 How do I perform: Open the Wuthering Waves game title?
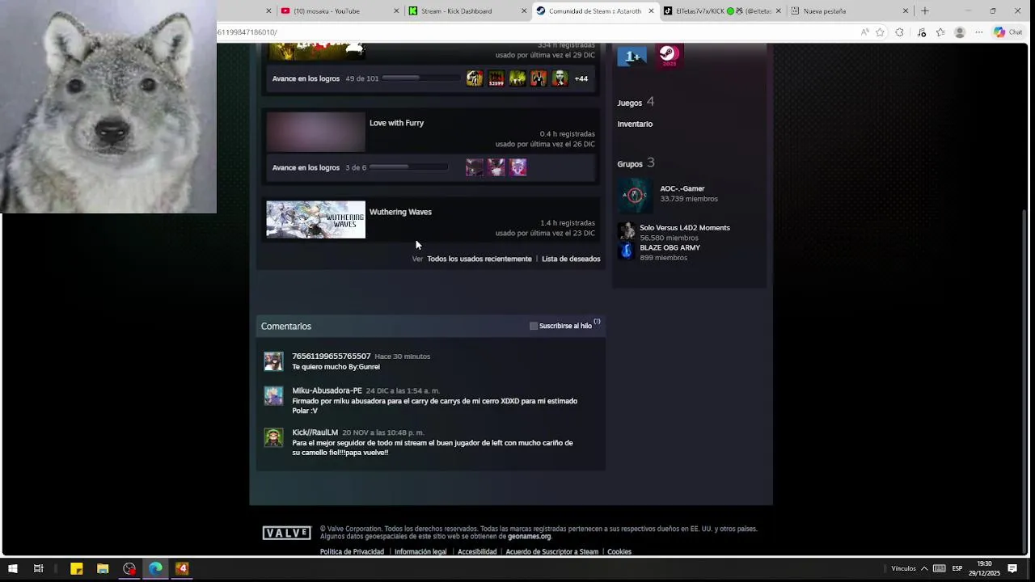click(x=400, y=212)
